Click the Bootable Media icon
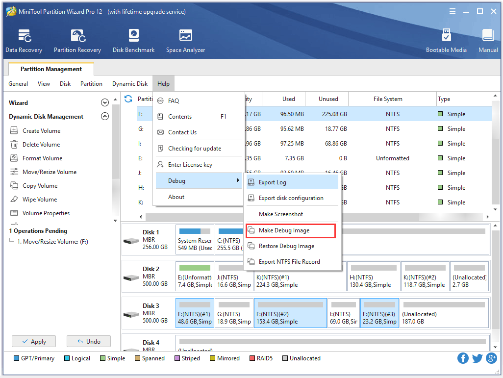Viewport: 503px width, 378px height. pyautogui.click(x=446, y=41)
